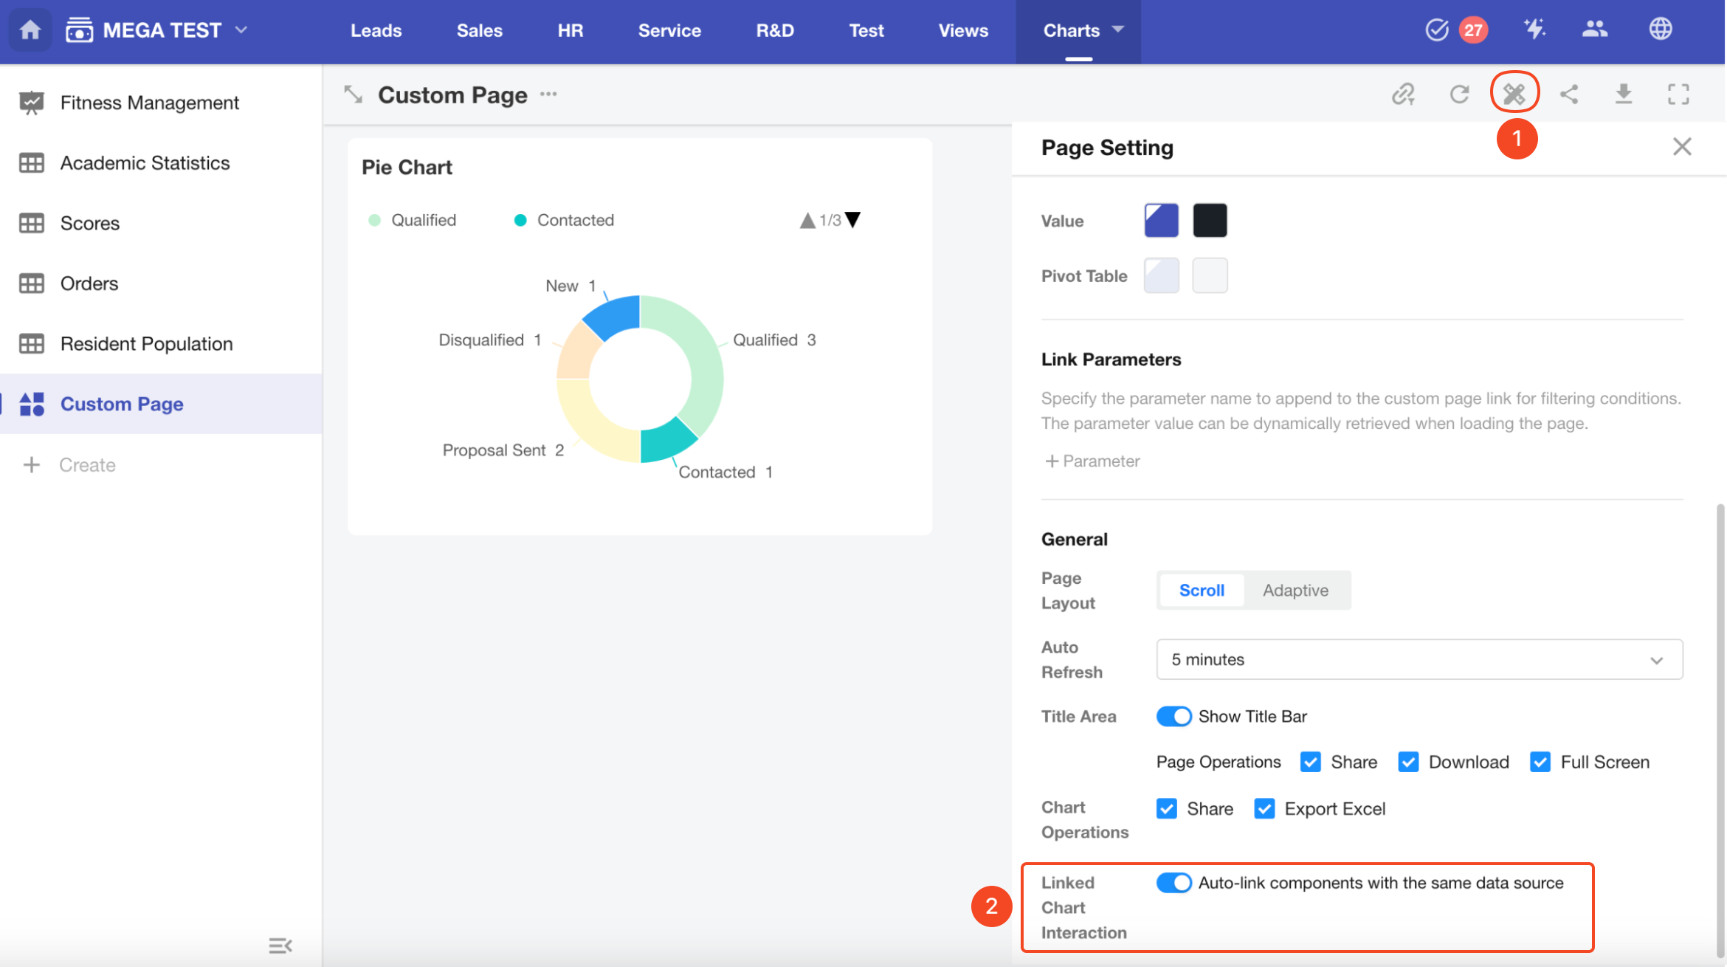The image size is (1727, 967).
Task: Click the download page icon
Action: 1624,94
